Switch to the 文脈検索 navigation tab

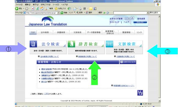pos(77,32)
